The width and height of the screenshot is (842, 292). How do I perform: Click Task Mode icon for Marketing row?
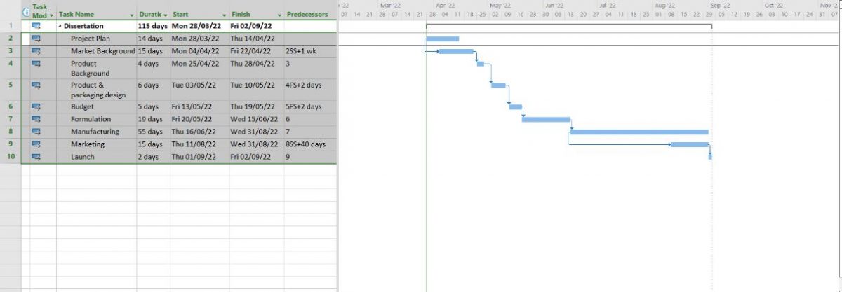click(36, 144)
